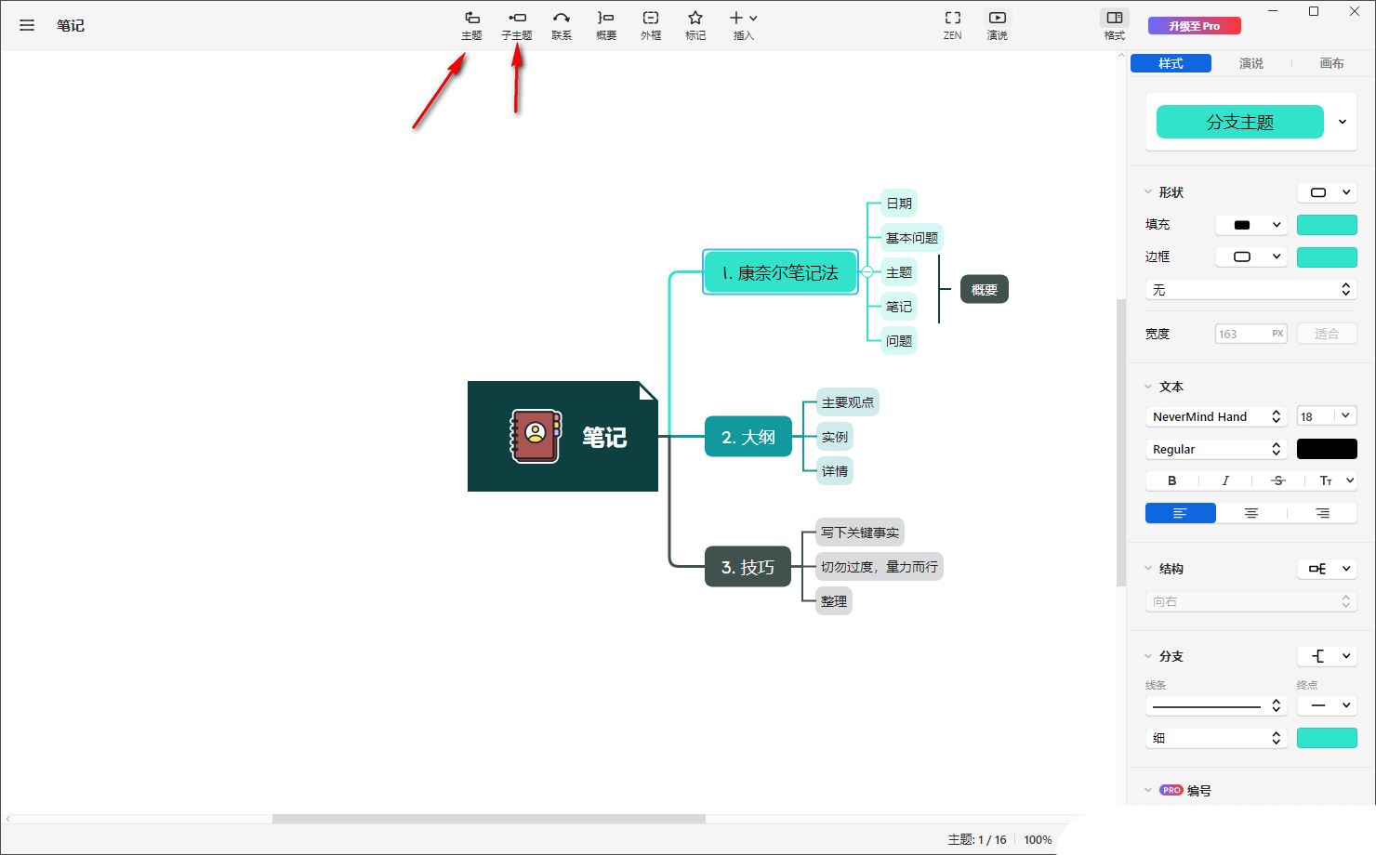Screen dimensions: 1376x855
Task: Open the 终点 endpoint style dropdown
Action: [x=1327, y=706]
